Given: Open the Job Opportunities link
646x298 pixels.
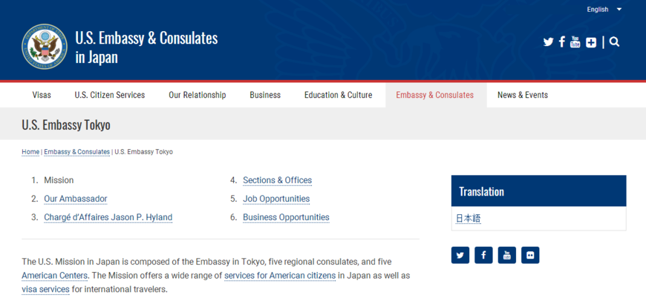Looking at the screenshot, I should point(276,199).
